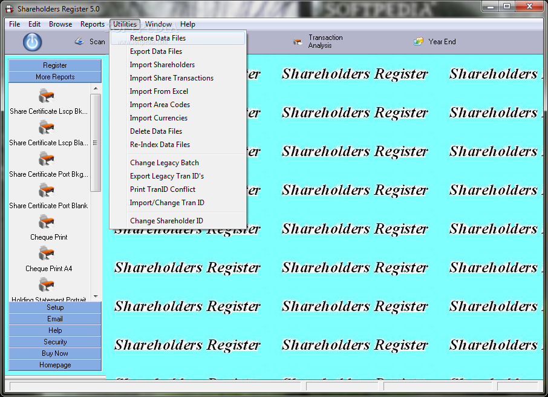Open the Help menu in menu bar

tap(188, 24)
